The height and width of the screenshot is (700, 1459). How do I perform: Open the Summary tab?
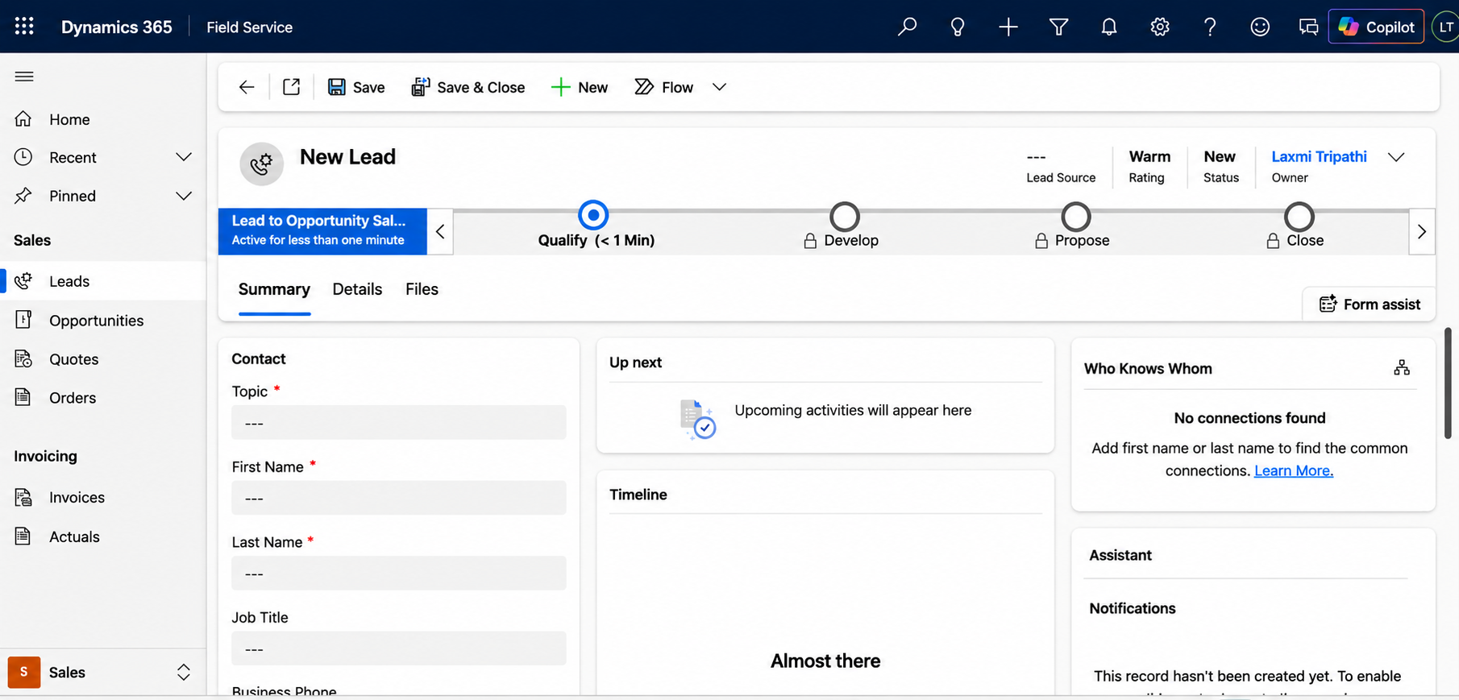click(x=274, y=289)
